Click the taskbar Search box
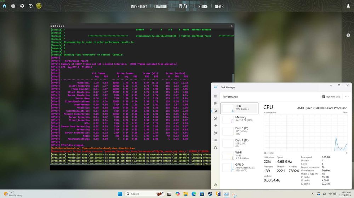 (x=144, y=194)
